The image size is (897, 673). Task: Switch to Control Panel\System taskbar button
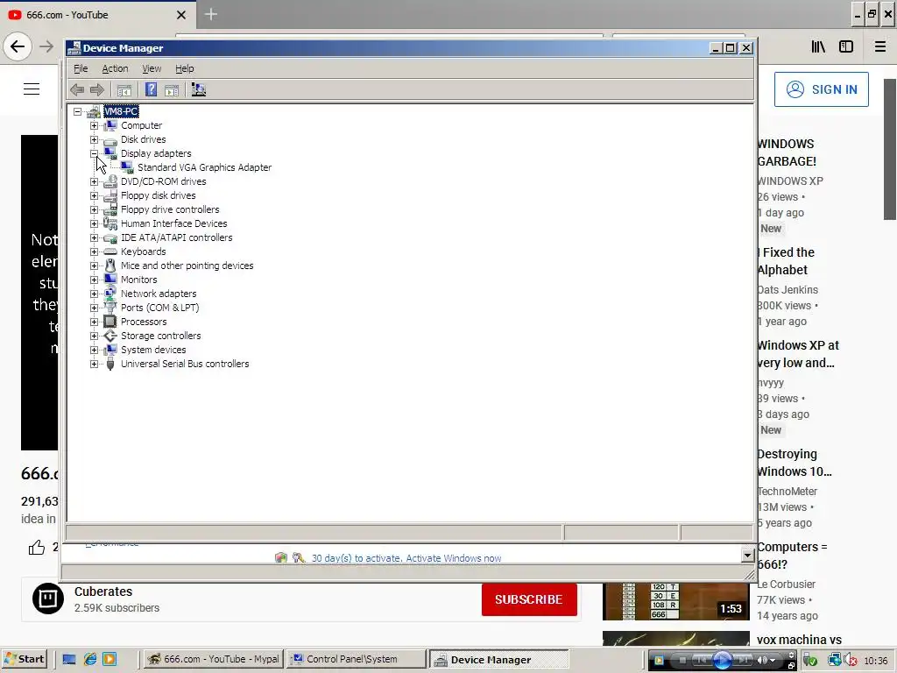point(357,659)
